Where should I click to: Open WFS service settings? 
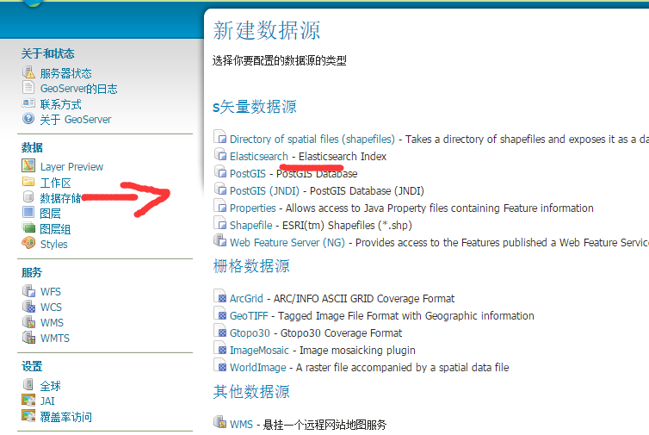[51, 292]
